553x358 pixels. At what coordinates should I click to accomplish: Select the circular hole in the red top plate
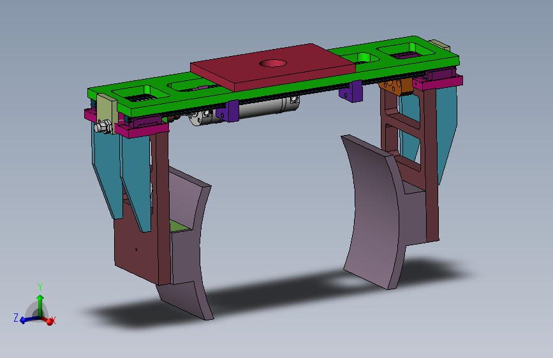[272, 64]
